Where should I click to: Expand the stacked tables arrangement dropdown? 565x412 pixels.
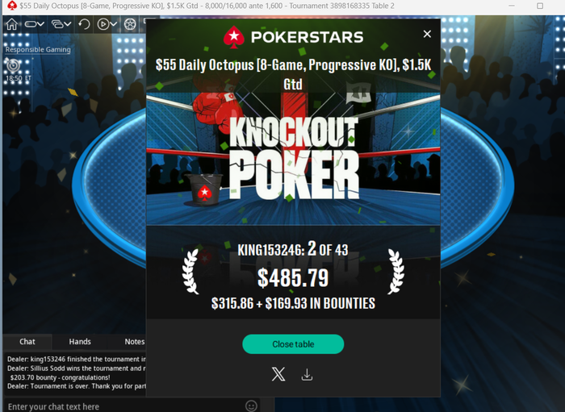point(61,24)
